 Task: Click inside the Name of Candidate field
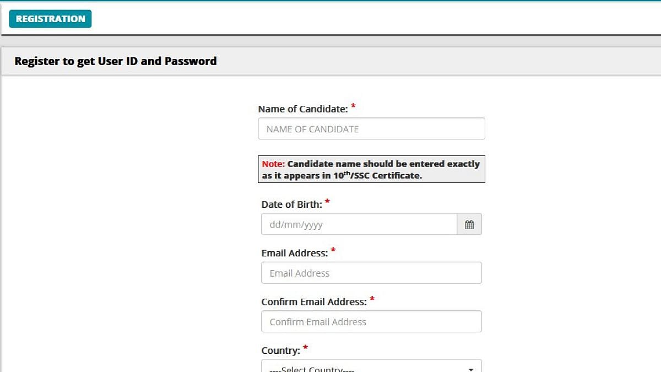[371, 128]
